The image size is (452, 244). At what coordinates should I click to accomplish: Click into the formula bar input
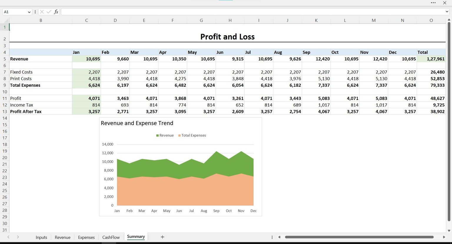(253, 12)
